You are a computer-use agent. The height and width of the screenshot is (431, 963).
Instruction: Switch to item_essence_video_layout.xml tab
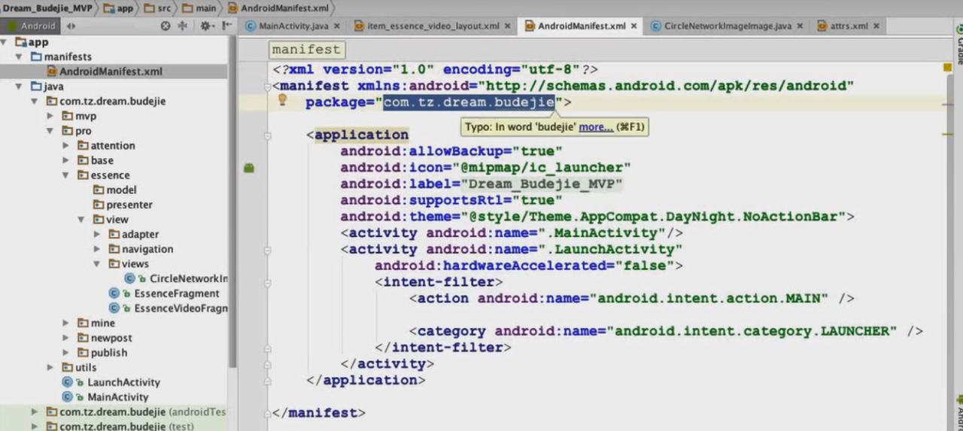coord(433,26)
